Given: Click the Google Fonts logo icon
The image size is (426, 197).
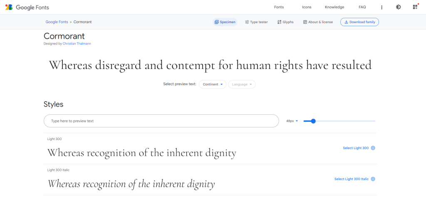Looking at the screenshot, I should 9,7.
